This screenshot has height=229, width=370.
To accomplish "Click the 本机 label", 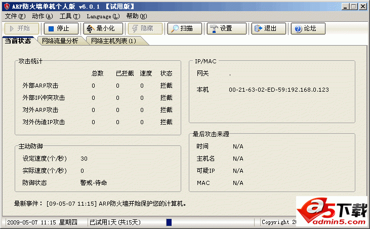I will (x=202, y=90).
